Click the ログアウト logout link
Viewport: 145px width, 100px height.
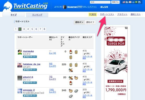(92, 7)
